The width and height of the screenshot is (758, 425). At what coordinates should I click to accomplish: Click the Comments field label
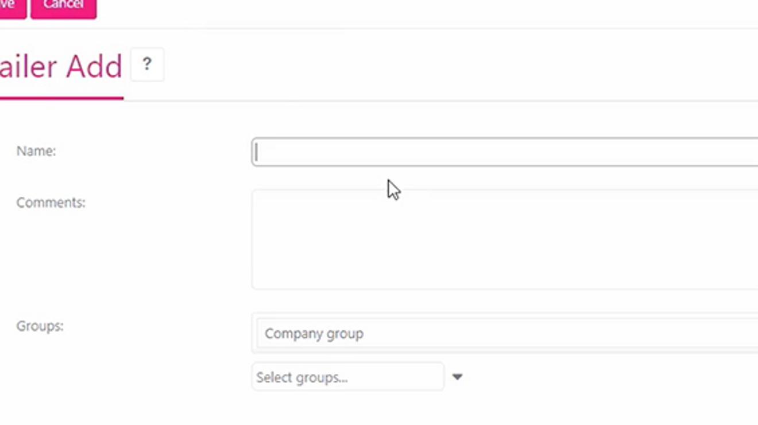51,202
